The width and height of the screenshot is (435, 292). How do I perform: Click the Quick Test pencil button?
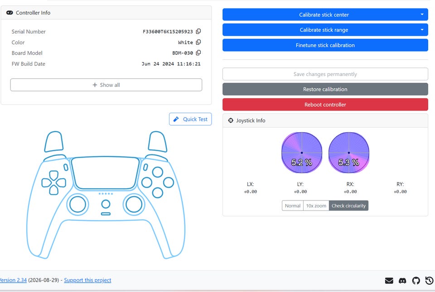coord(190,119)
